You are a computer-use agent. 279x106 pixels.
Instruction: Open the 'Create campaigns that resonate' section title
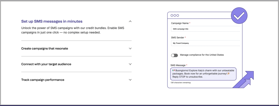[x=44, y=49]
